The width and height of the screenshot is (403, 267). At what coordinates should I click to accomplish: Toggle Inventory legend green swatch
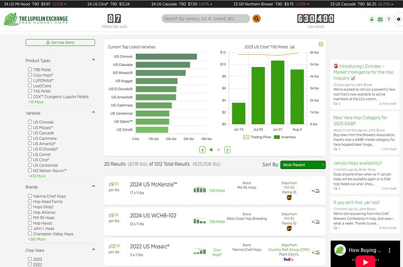[x=276, y=137]
